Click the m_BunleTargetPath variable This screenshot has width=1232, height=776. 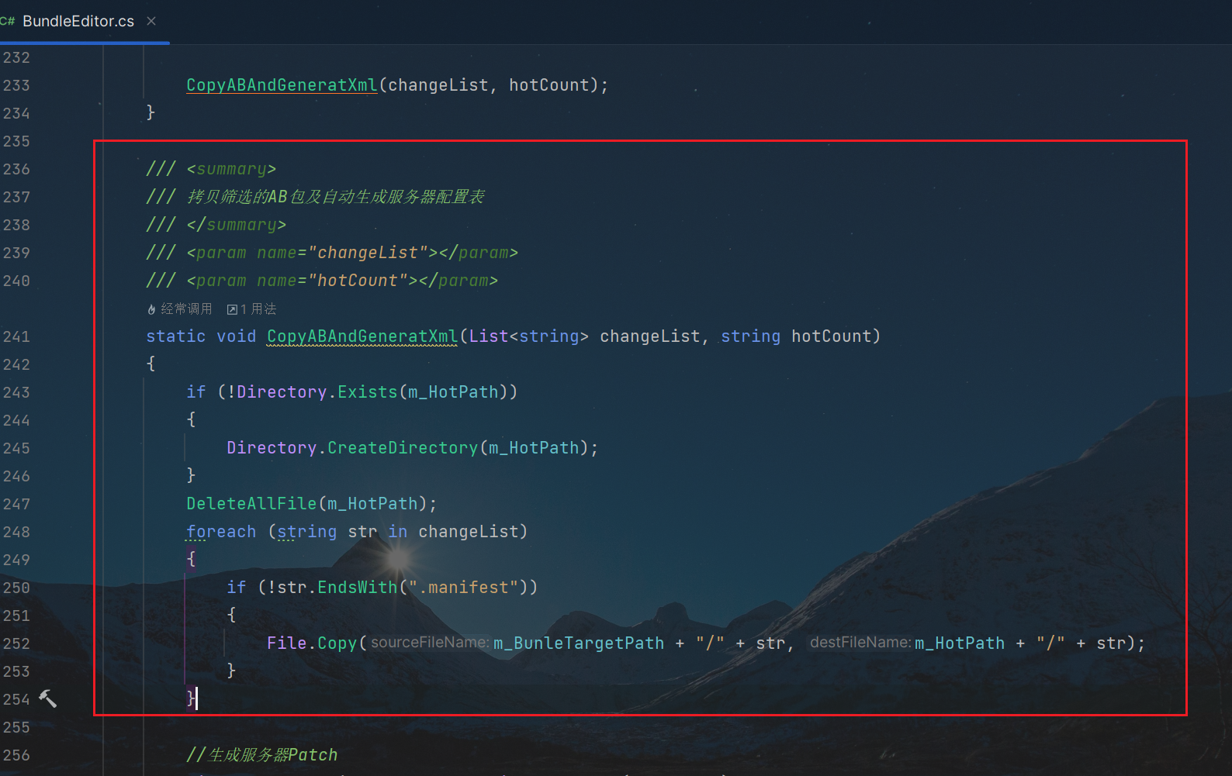[x=579, y=643]
